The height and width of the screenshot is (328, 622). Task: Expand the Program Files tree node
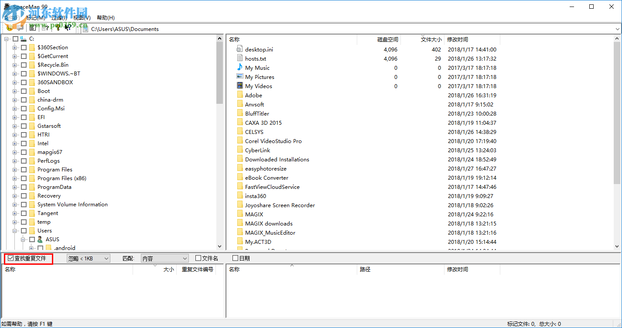pos(15,170)
